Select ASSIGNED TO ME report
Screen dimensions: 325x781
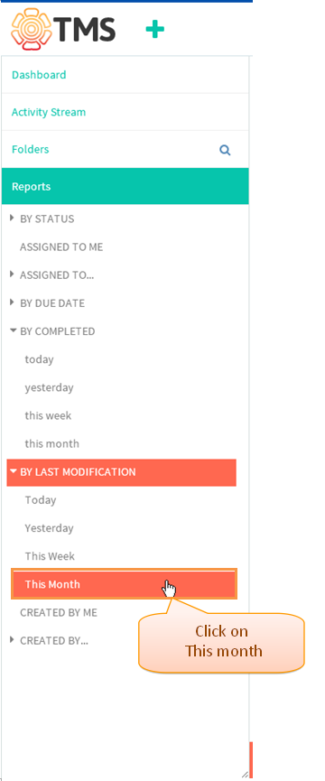[x=61, y=246]
